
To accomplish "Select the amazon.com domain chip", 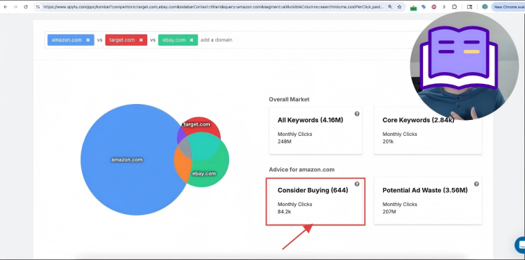I will coord(71,40).
